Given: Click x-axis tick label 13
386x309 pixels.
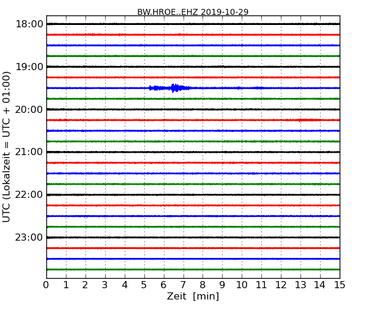Looking at the screenshot, I should point(300,285).
